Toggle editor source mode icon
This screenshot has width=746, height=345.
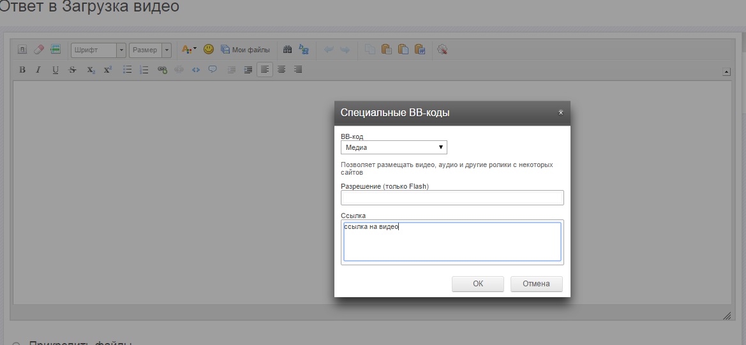tap(22, 49)
